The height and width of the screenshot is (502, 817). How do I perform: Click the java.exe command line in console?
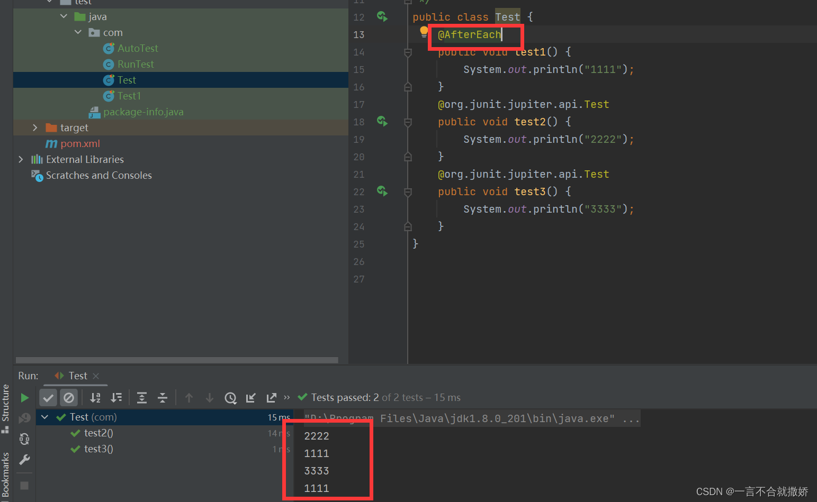[x=472, y=418]
